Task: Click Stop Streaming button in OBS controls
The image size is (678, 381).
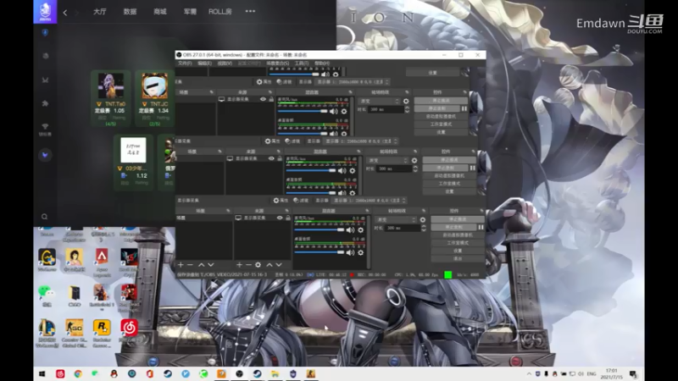Action: tap(458, 219)
